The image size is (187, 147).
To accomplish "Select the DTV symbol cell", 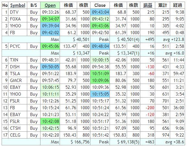I will click(18, 12).
